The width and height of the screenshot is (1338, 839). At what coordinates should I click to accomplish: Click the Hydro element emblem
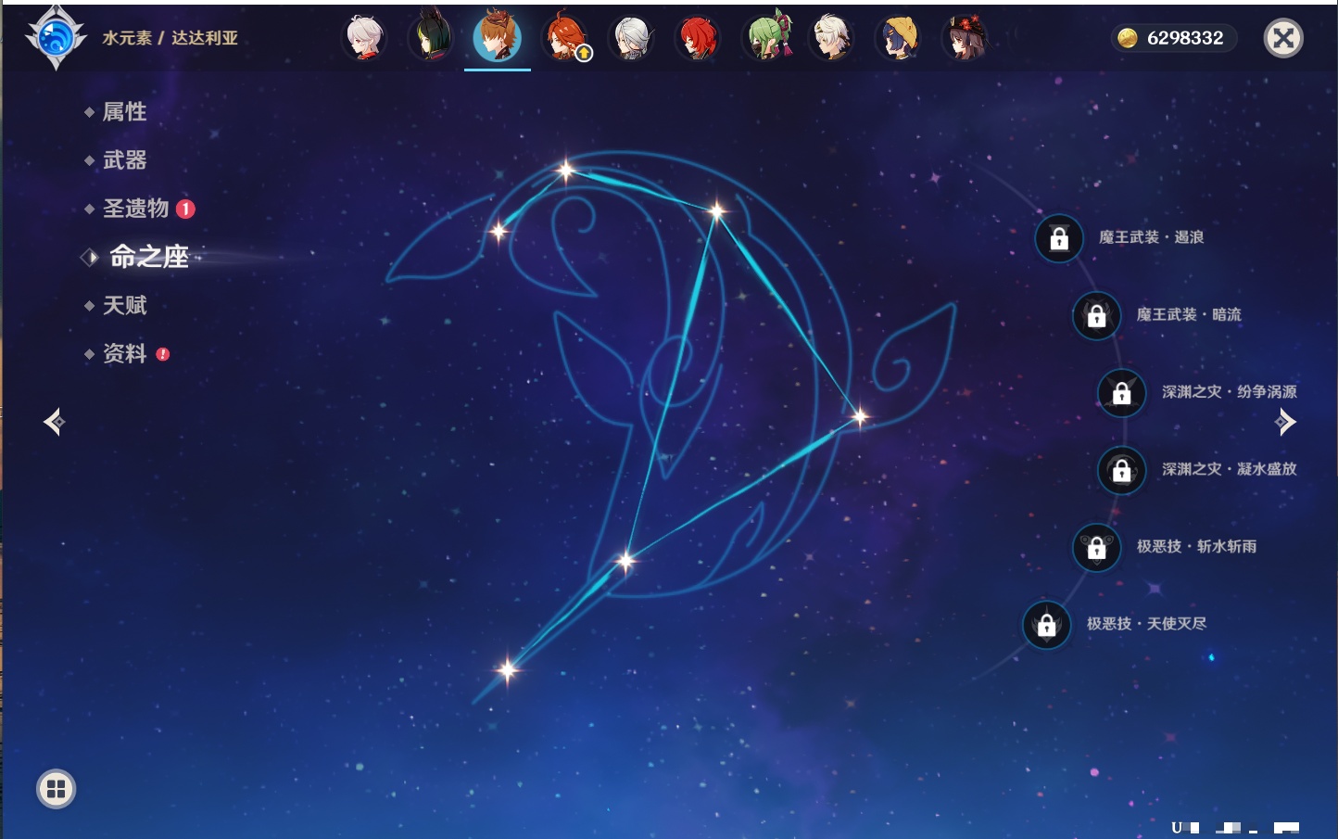pos(56,38)
